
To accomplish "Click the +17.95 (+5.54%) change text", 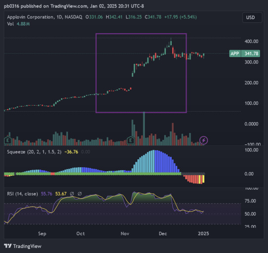I will coord(181,17).
